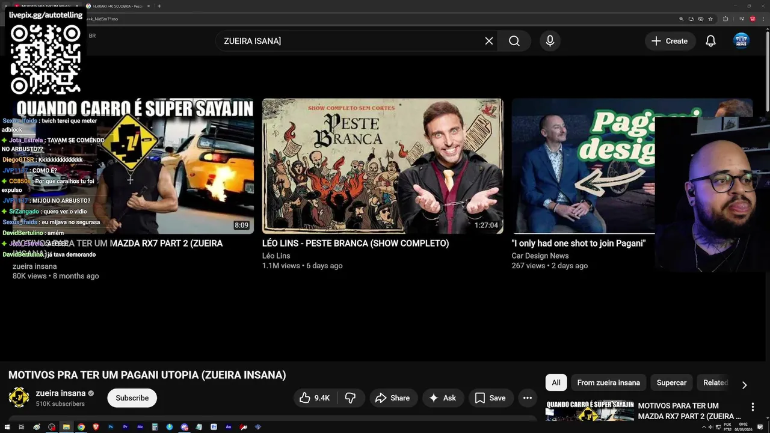This screenshot has width=770, height=433.
Task: Open YouTube notifications bell
Action: point(710,41)
